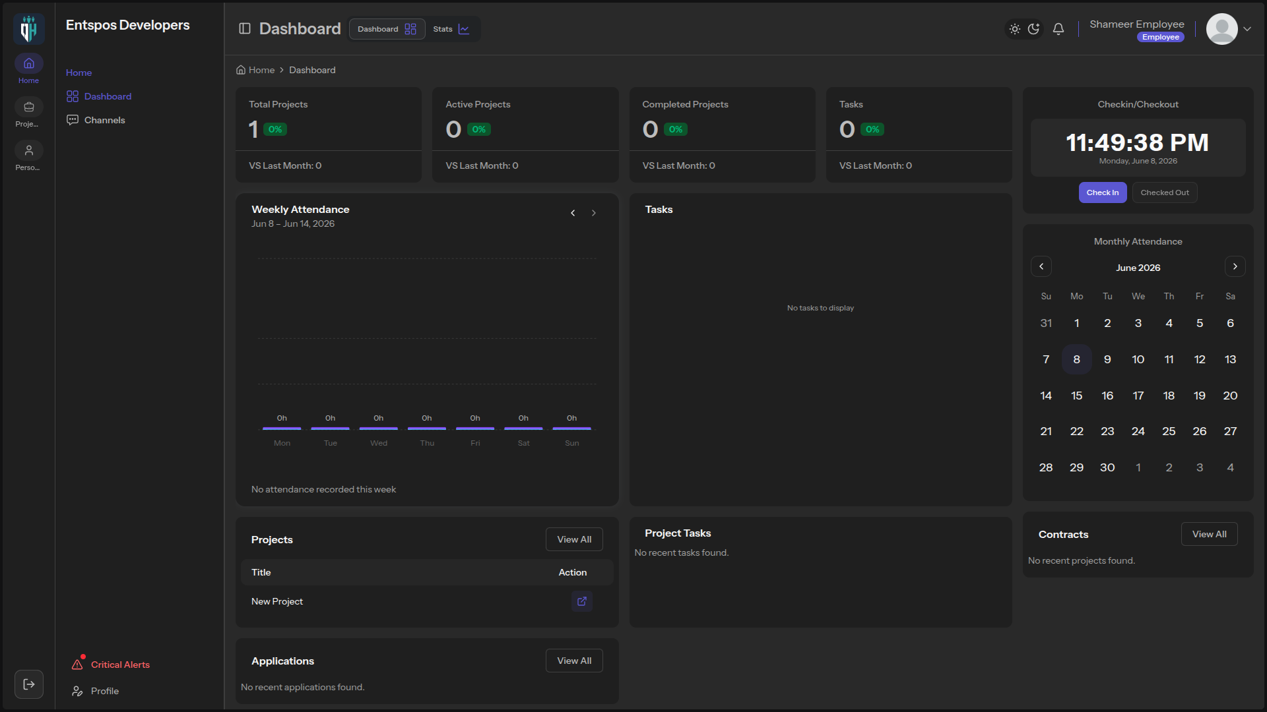1267x712 pixels.
Task: Click the Checked Out button
Action: (1165, 193)
